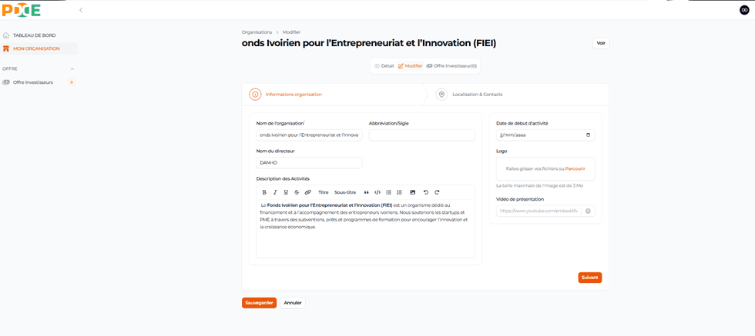The image size is (755, 336).
Task: Collapse the OFFRE sidebar section
Action: point(72,69)
